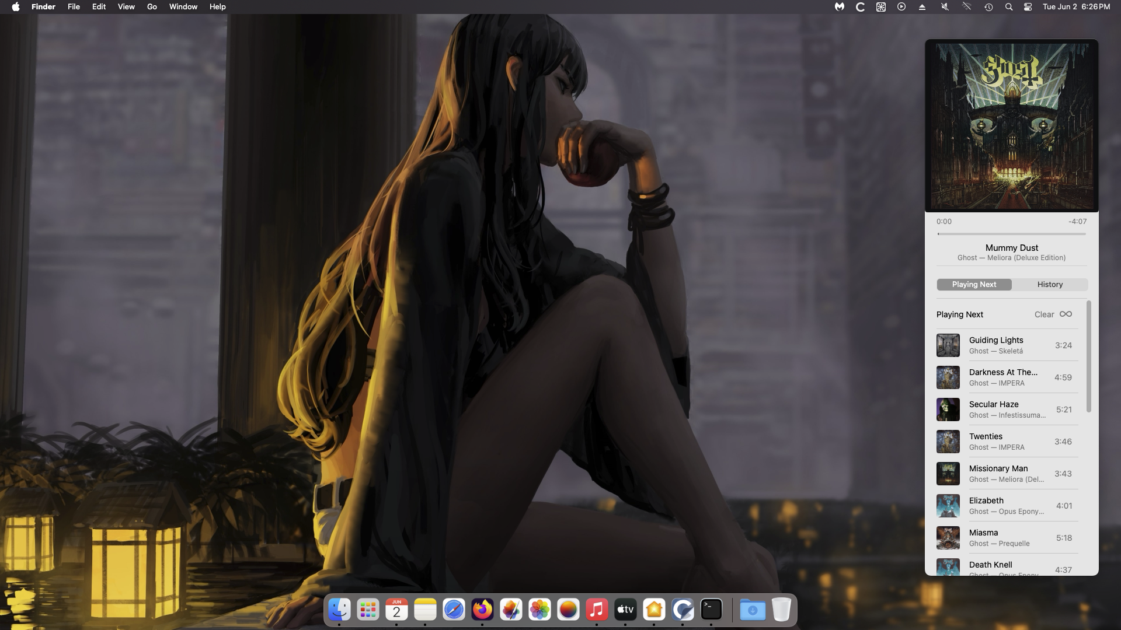
Task: Click the Meliora album artwork
Action: coord(1012,125)
